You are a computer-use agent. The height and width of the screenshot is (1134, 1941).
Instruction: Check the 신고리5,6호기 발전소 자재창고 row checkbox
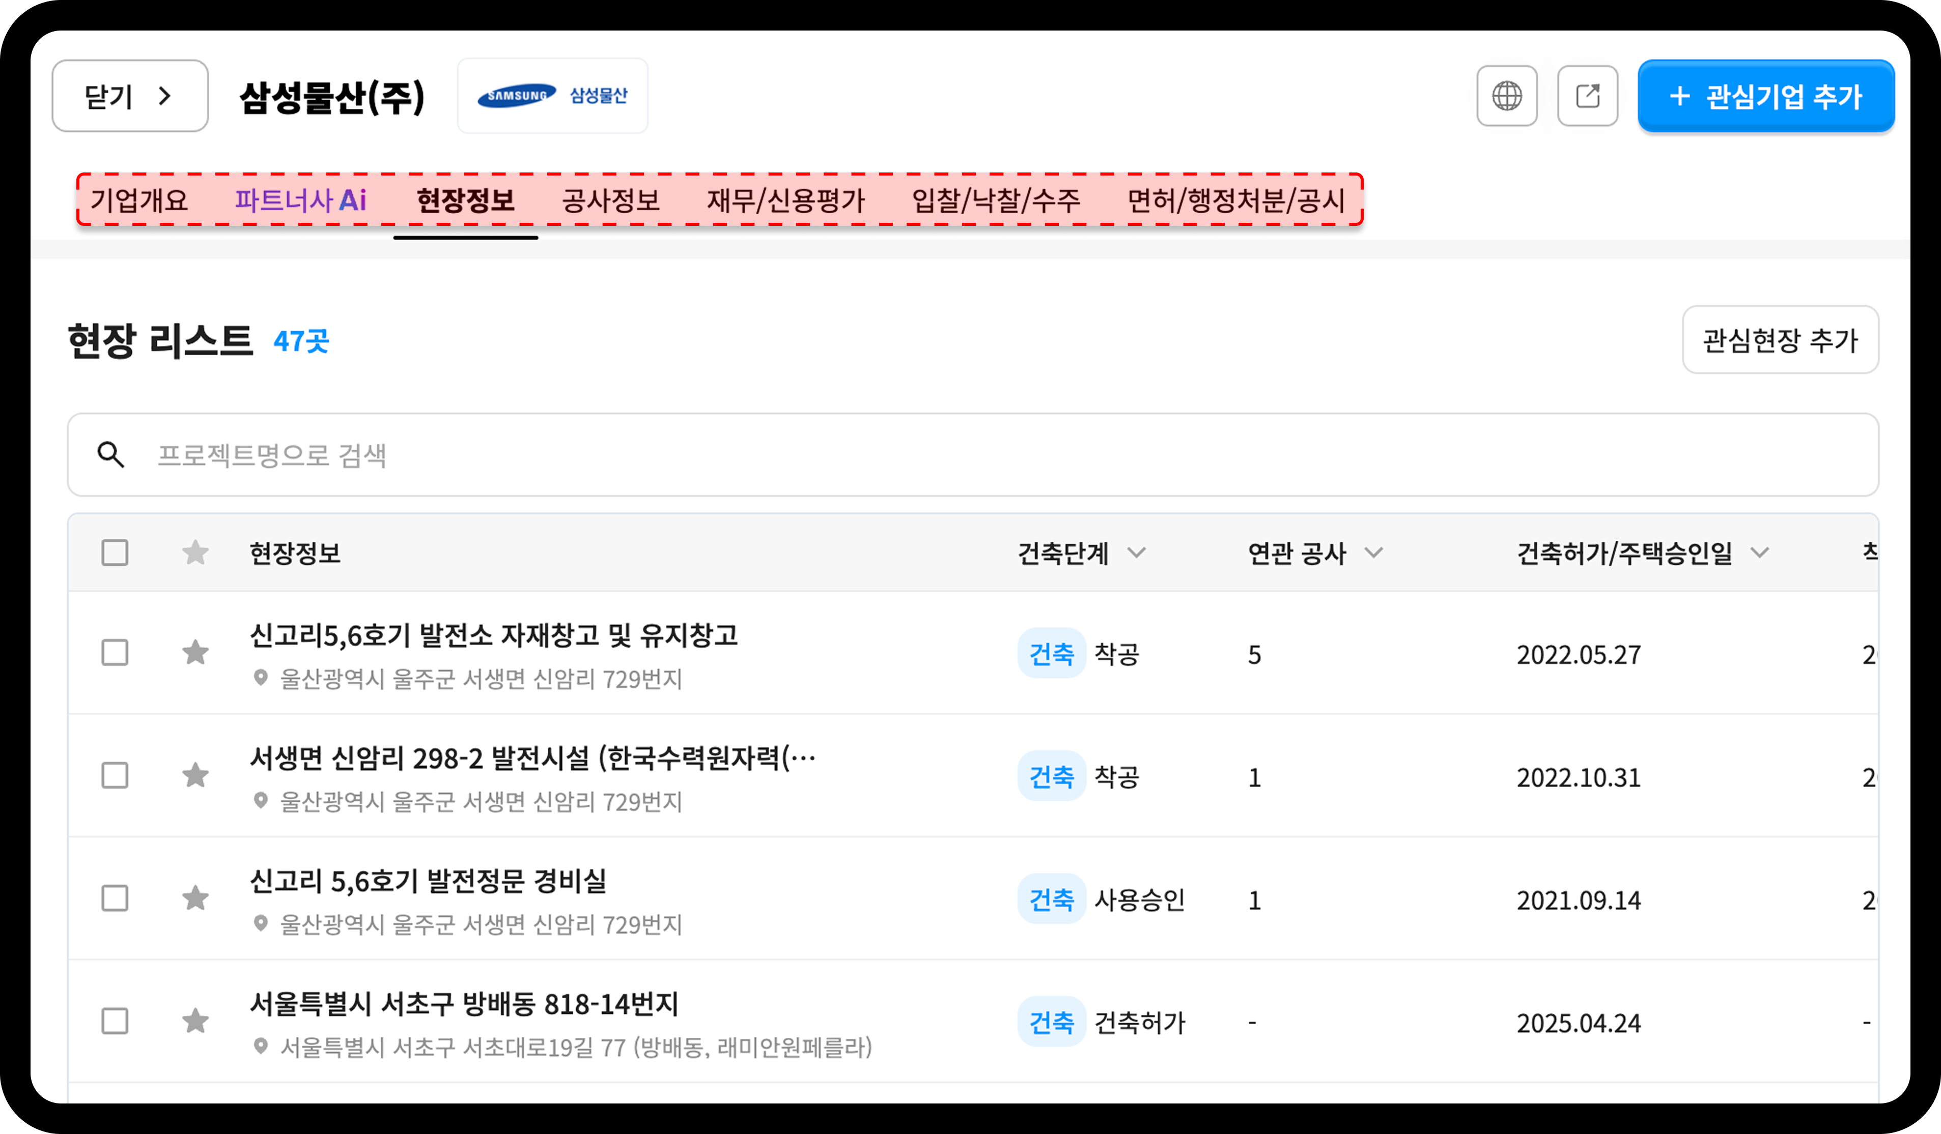click(115, 653)
